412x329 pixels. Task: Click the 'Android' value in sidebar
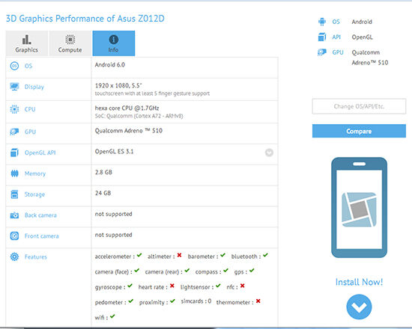click(362, 22)
